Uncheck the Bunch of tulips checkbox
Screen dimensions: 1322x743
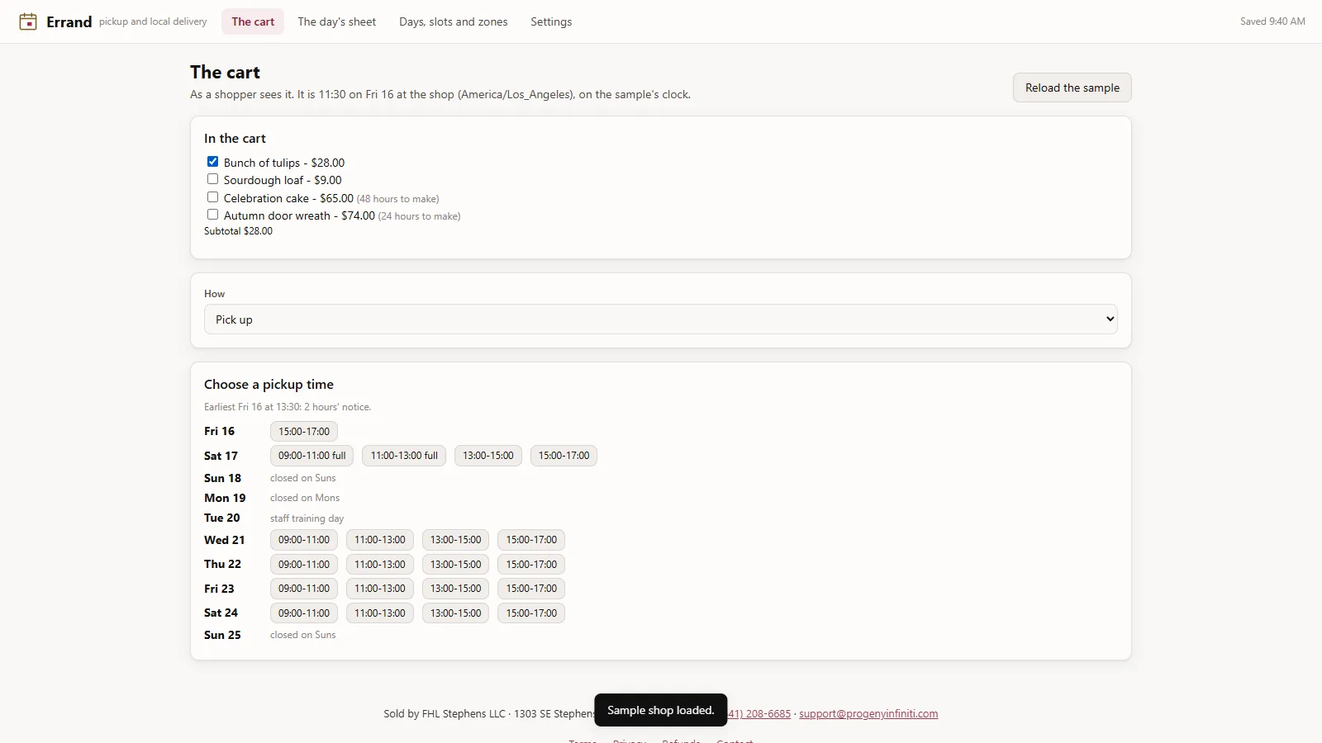pos(212,162)
